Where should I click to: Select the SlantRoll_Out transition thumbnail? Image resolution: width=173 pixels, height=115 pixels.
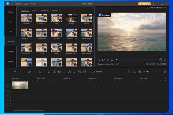pos(71,33)
